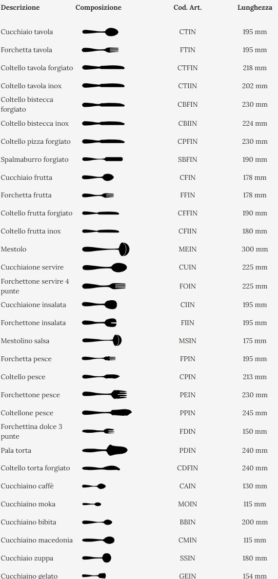Select article code CTFIN

click(x=187, y=68)
